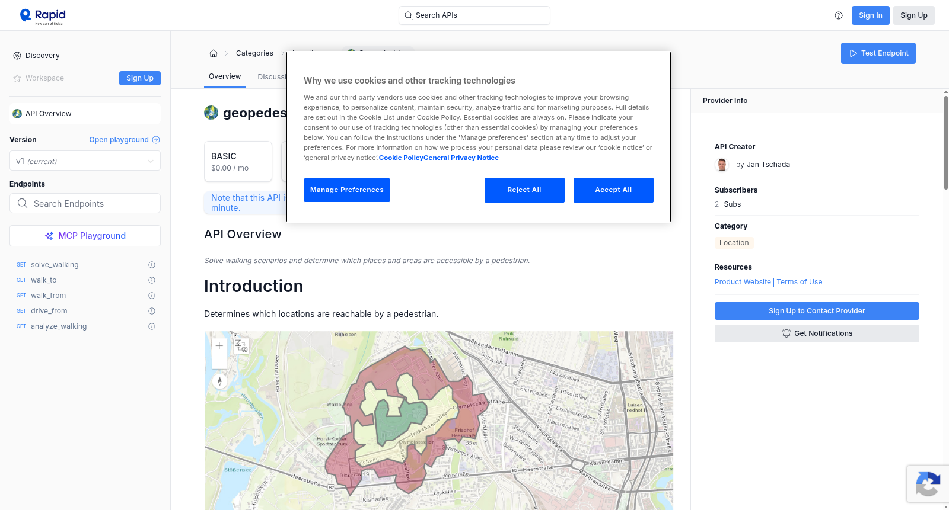This screenshot has width=949, height=510.
Task: Open the drive_from endpoint
Action: [49, 311]
